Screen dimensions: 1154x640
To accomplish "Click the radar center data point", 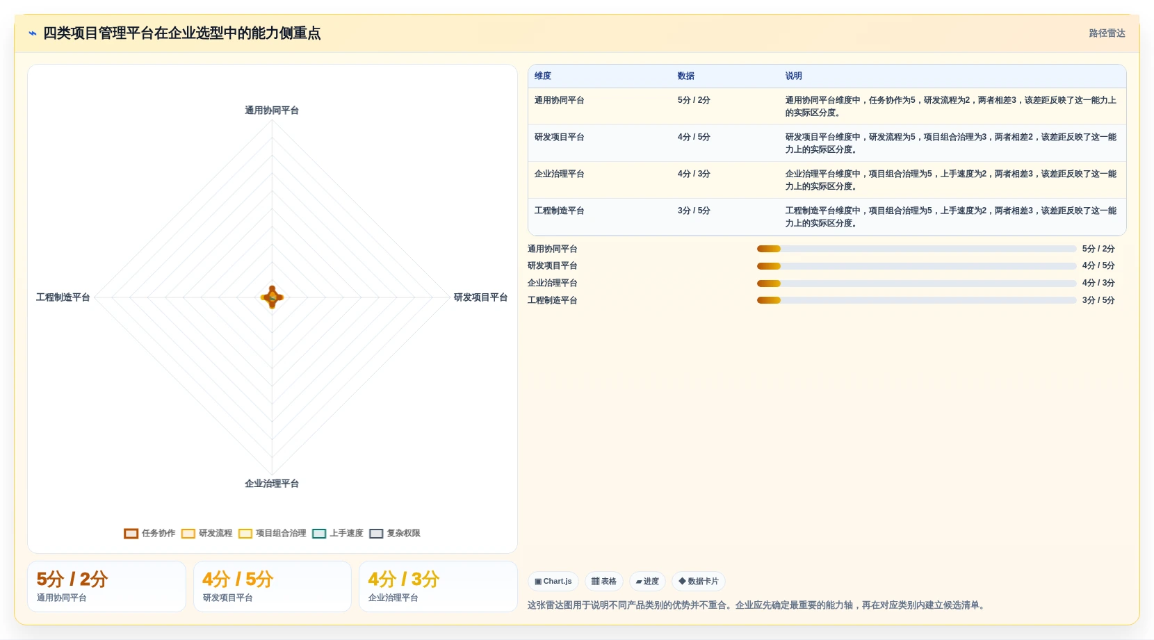I will [x=272, y=297].
